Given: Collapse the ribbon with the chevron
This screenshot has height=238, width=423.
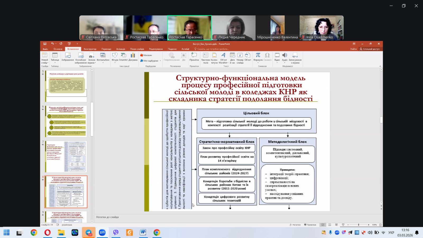Looking at the screenshot, I should pyautogui.click(x=380, y=66).
